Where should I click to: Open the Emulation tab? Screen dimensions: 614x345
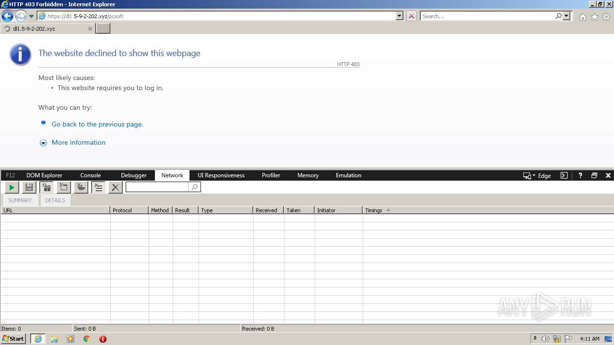(349, 175)
